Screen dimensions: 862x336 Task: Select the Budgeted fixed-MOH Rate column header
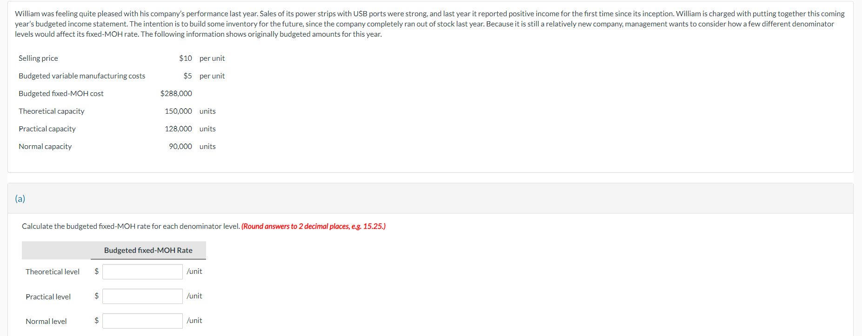(x=148, y=250)
